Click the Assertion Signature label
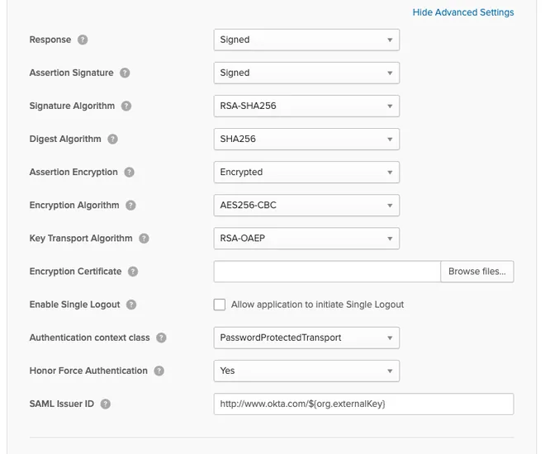Viewport: 545px width, 454px height. (x=71, y=73)
